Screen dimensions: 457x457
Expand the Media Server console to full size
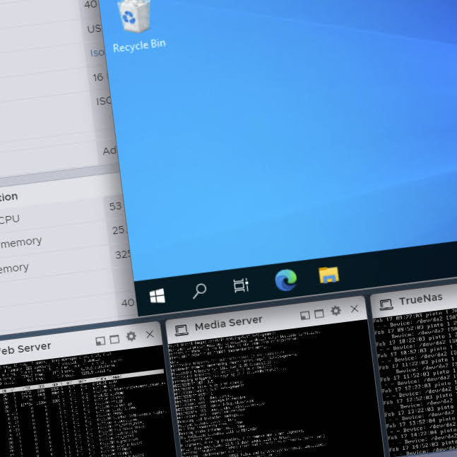[319, 314]
